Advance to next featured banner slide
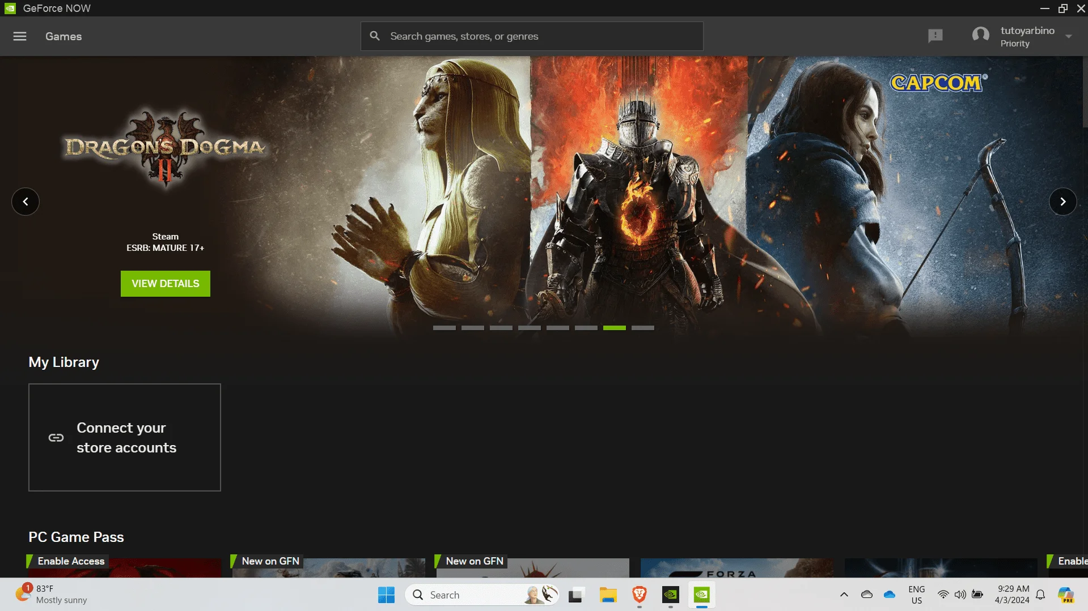 tap(1063, 202)
